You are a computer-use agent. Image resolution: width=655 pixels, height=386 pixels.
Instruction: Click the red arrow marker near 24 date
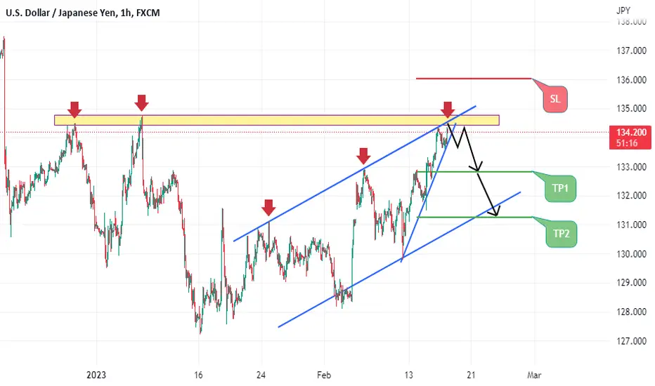pyautogui.click(x=268, y=208)
